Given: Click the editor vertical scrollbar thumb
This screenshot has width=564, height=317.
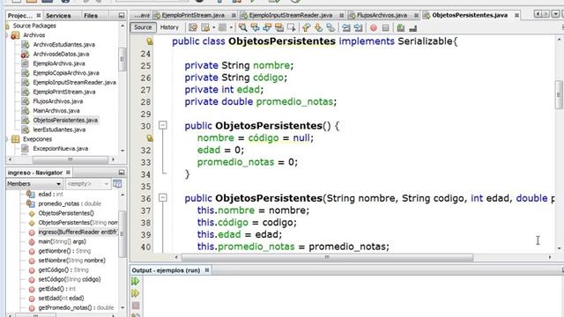Looking at the screenshot, I should click(559, 94).
